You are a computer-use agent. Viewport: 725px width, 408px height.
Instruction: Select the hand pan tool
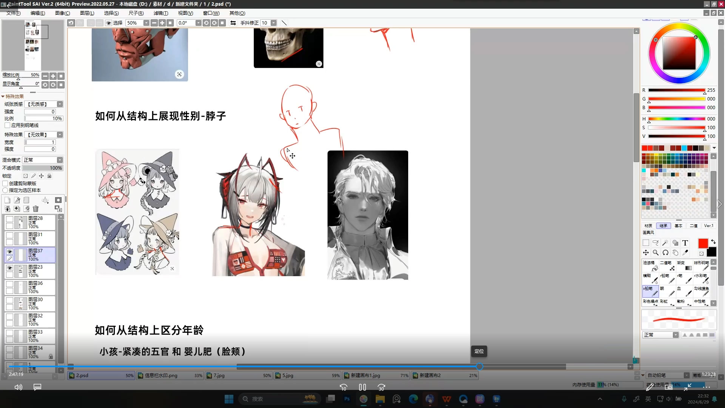tap(675, 253)
